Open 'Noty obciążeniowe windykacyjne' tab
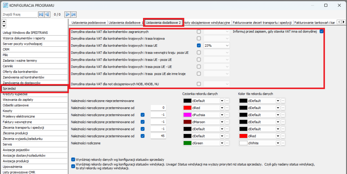The height and width of the screenshot is (174, 347). [x=207, y=23]
